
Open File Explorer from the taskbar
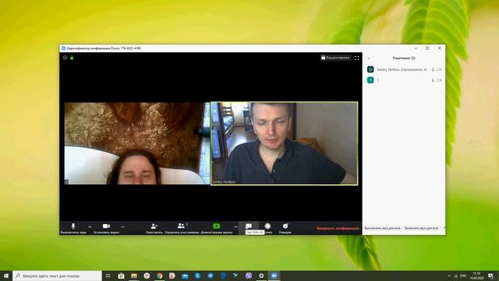tap(134, 276)
